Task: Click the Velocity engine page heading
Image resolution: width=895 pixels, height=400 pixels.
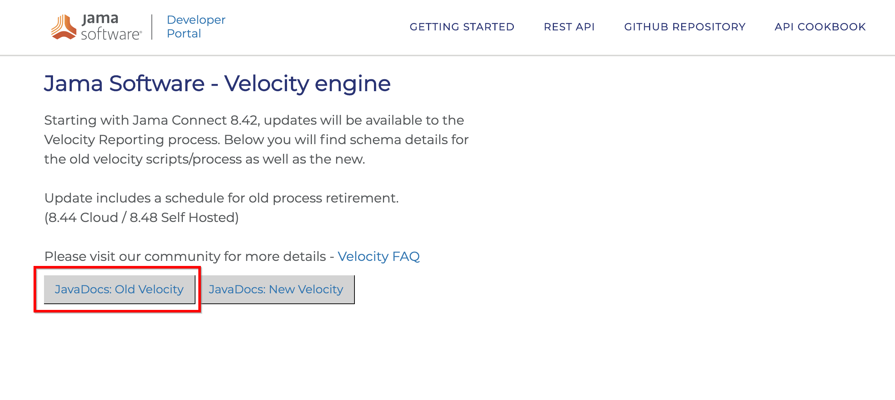Action: [217, 84]
